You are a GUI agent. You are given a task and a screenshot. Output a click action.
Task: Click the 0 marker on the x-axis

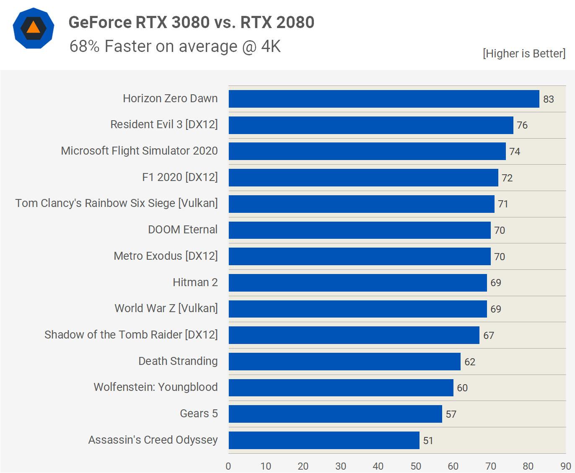pos(228,466)
